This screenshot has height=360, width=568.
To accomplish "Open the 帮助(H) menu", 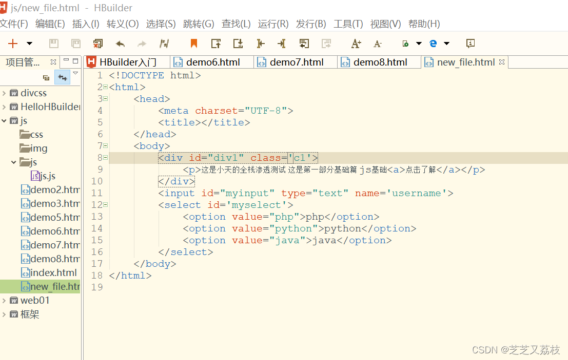I will 424,24.
